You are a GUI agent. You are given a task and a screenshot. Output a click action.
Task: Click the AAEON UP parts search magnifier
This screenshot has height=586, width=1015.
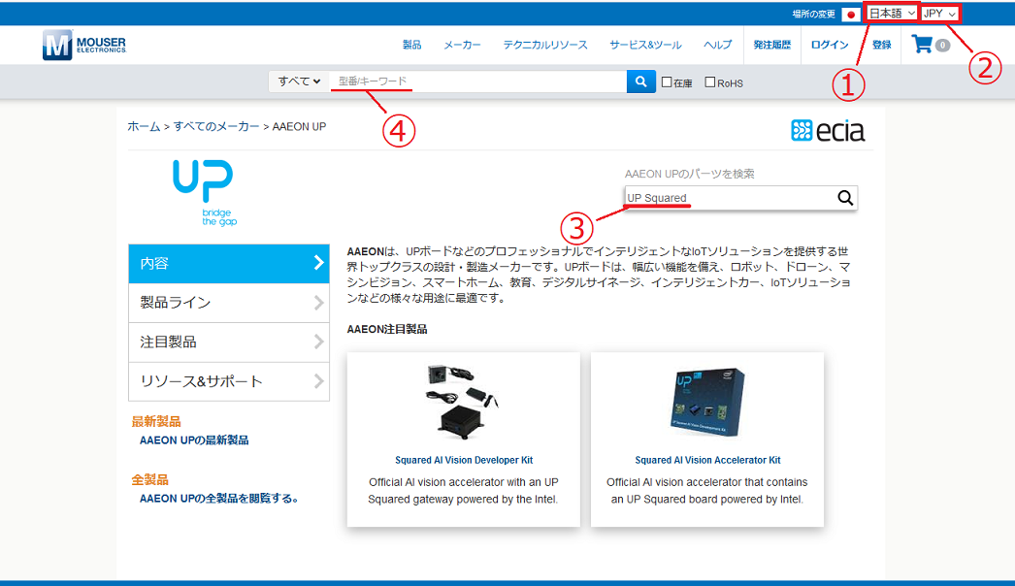pos(845,198)
